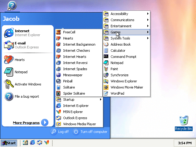
Task: Click More Programs link
Action: (x=26, y=123)
